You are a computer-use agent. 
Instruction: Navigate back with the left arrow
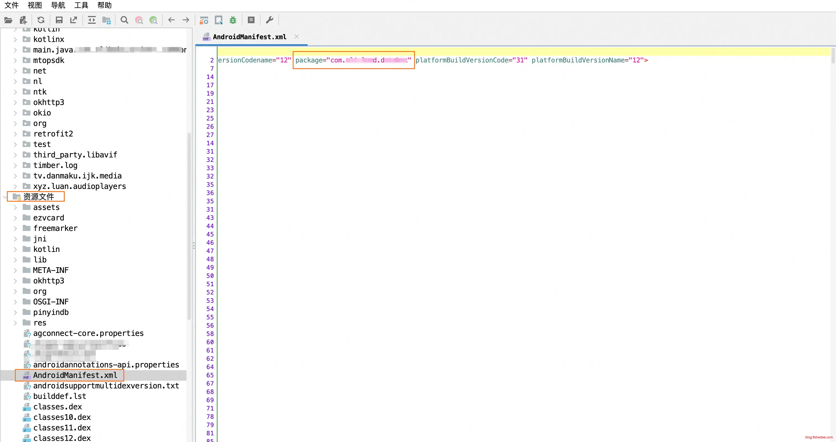coord(171,20)
